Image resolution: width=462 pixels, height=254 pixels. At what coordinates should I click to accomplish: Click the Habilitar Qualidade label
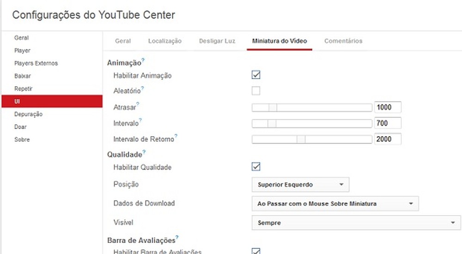tap(142, 167)
